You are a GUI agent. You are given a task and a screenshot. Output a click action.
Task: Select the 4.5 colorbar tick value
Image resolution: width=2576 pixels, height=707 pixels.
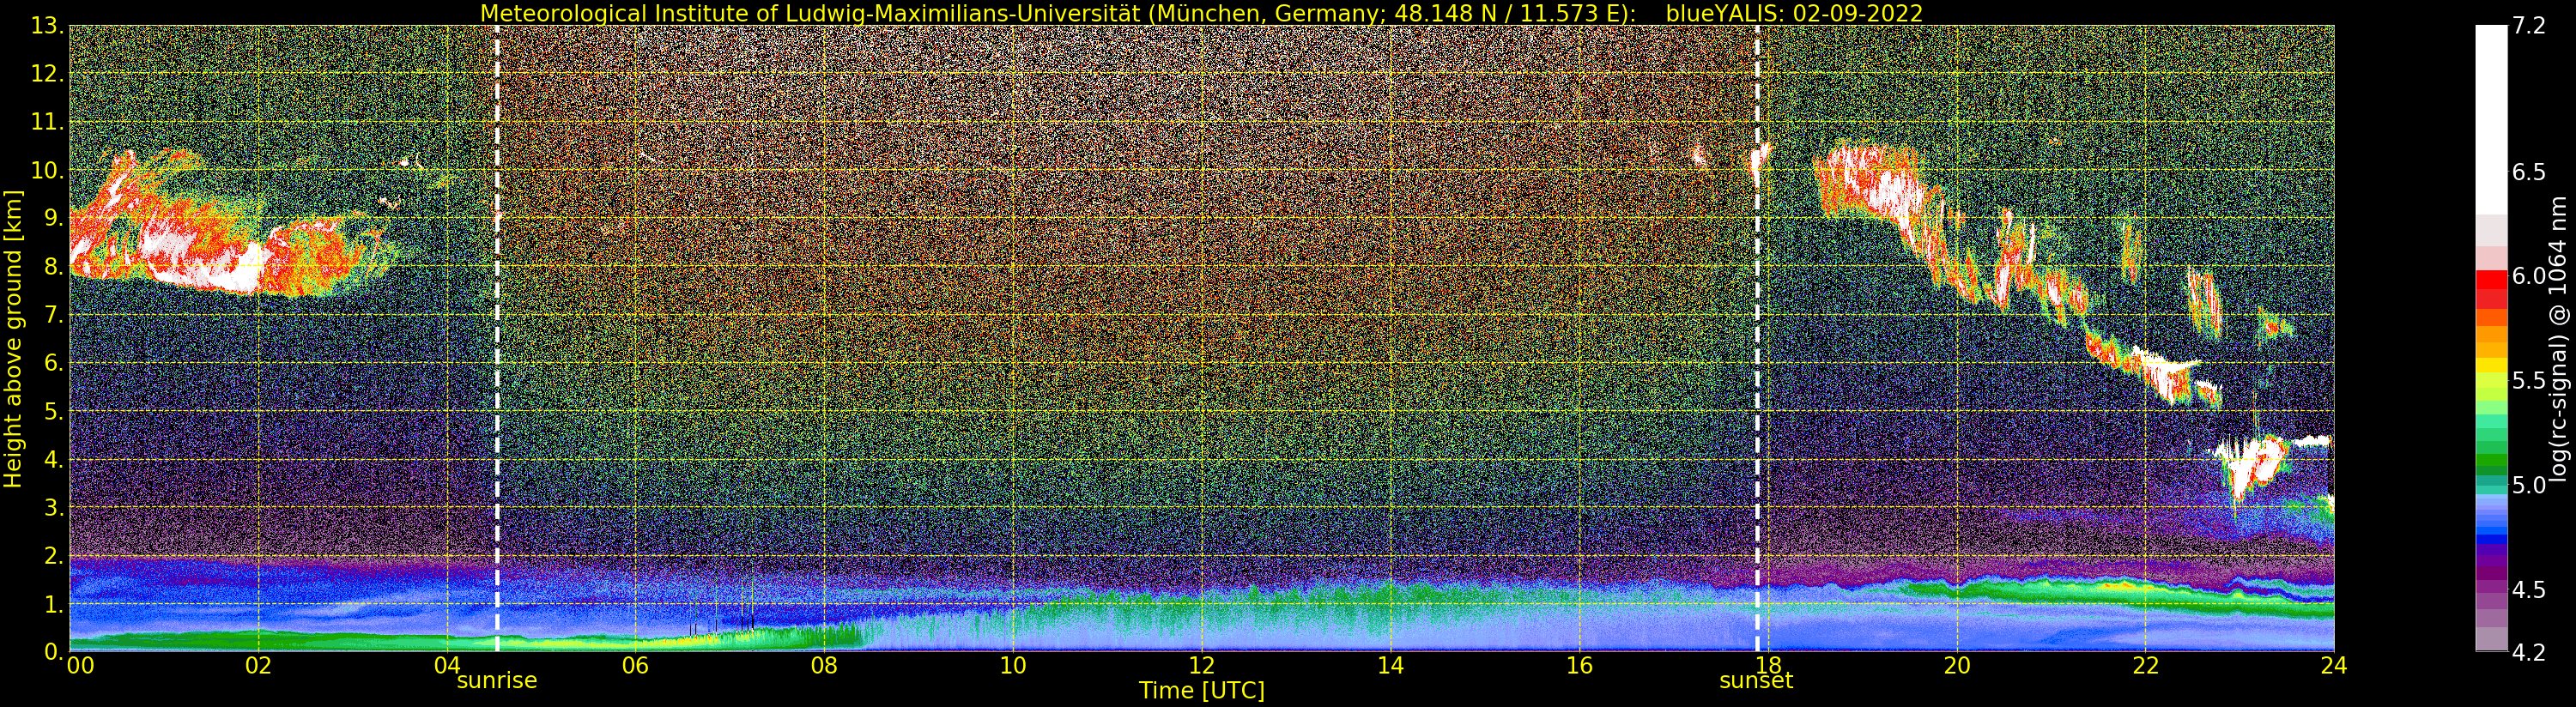coord(2527,590)
